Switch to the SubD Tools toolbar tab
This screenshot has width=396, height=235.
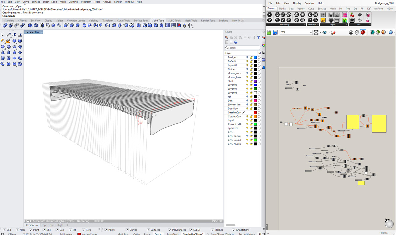tap(174, 20)
